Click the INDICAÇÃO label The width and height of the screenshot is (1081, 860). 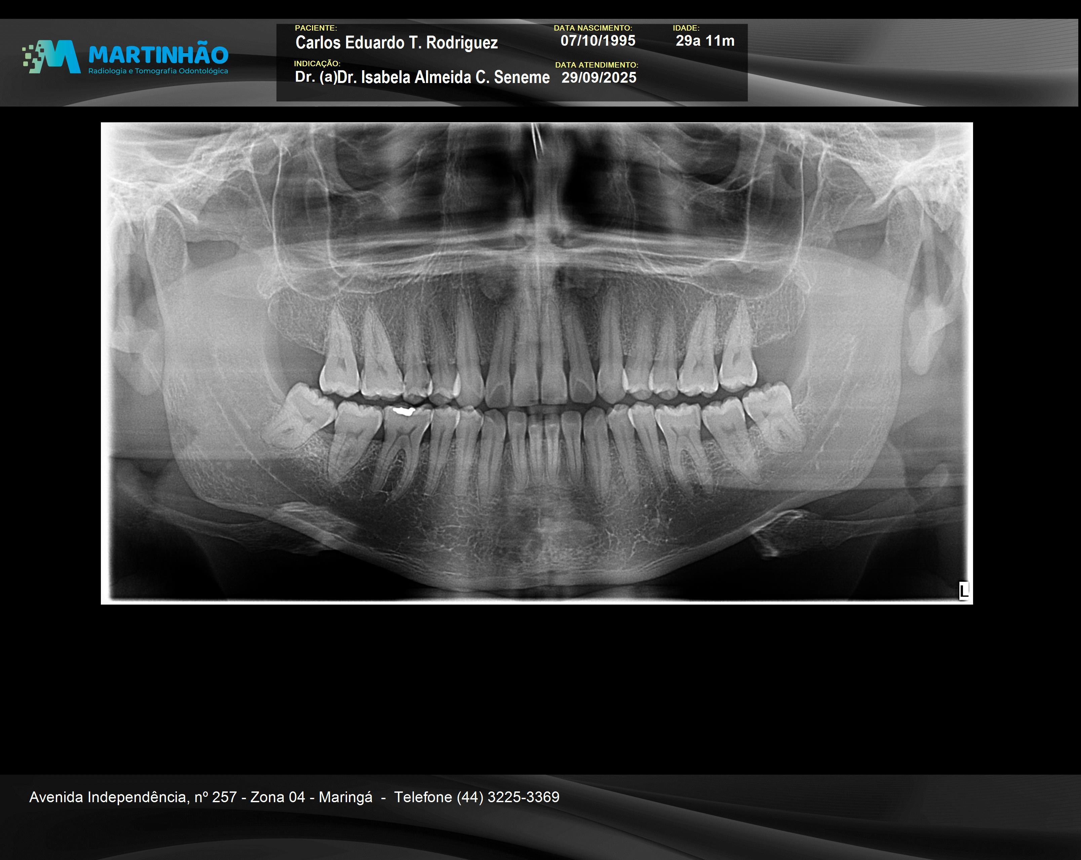point(317,64)
